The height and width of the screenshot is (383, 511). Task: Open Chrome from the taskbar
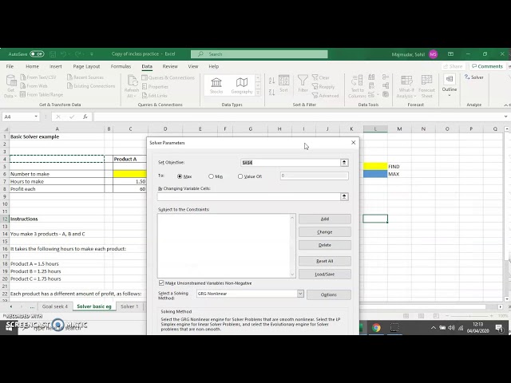click(376, 328)
